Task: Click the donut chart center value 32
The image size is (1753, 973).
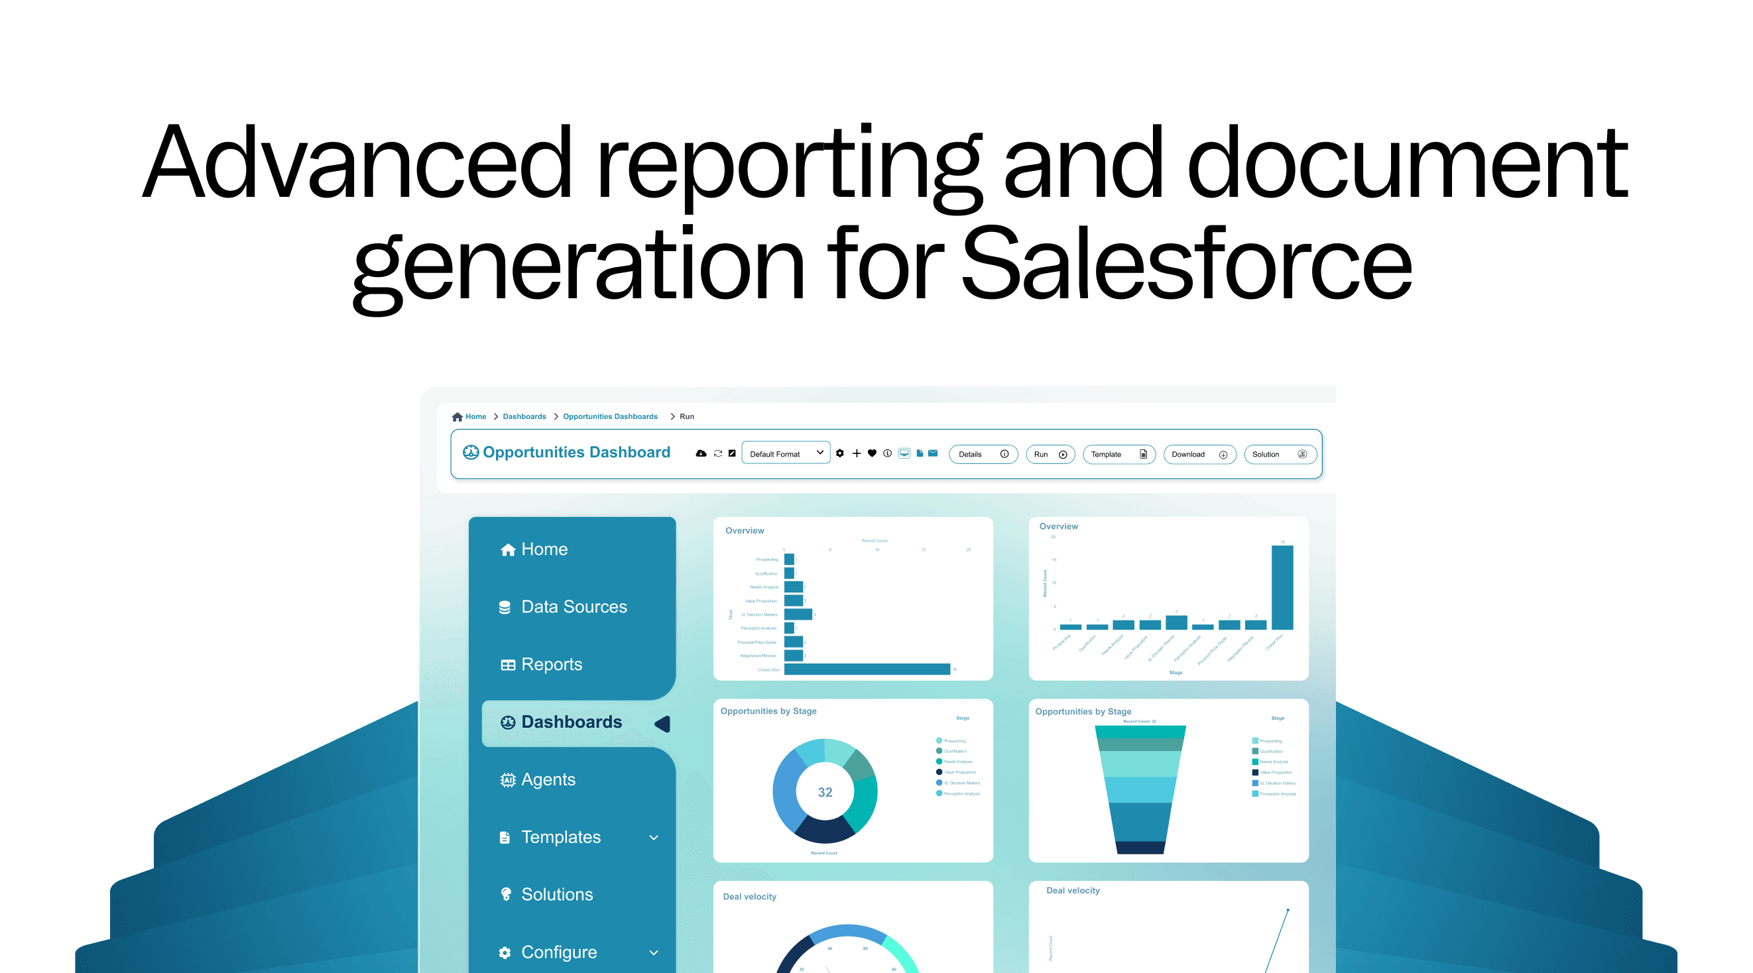Action: click(x=825, y=793)
